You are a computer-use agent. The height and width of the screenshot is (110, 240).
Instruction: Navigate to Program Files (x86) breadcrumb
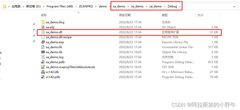[x=60, y=6]
